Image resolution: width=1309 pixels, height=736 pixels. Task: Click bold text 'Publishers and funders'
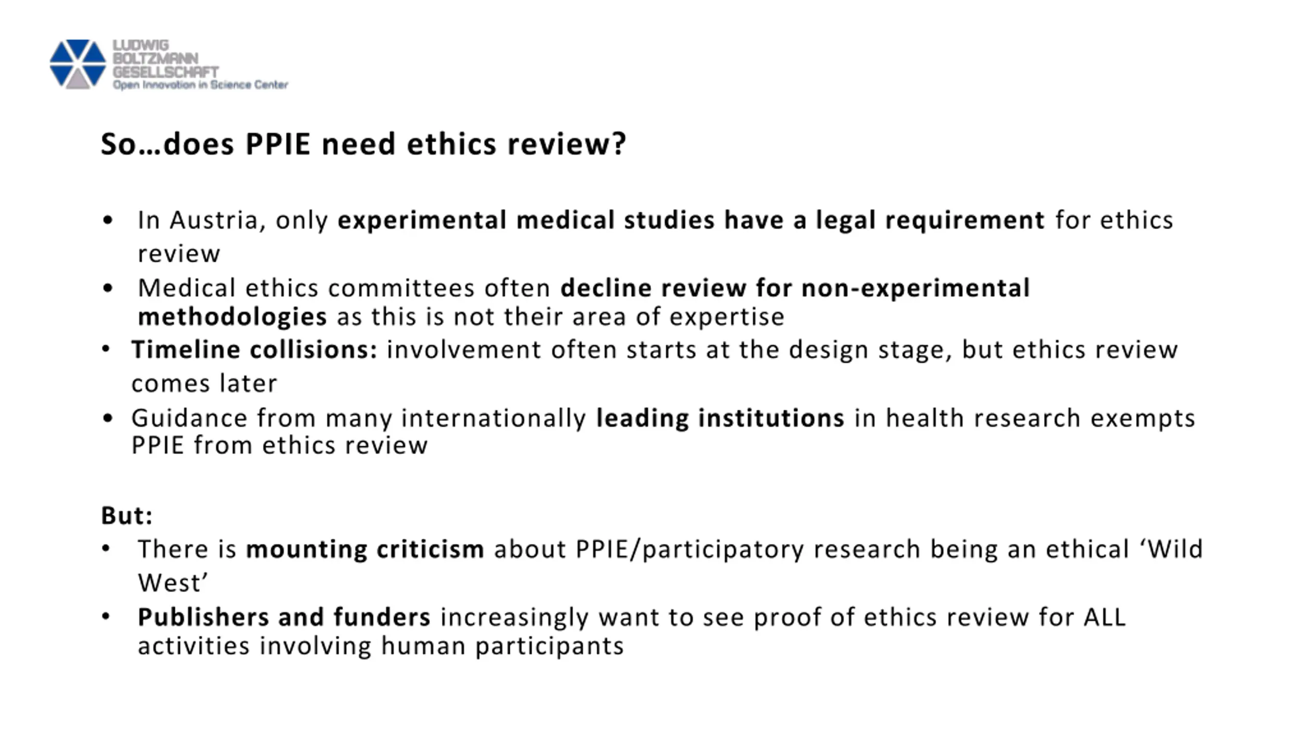click(284, 617)
